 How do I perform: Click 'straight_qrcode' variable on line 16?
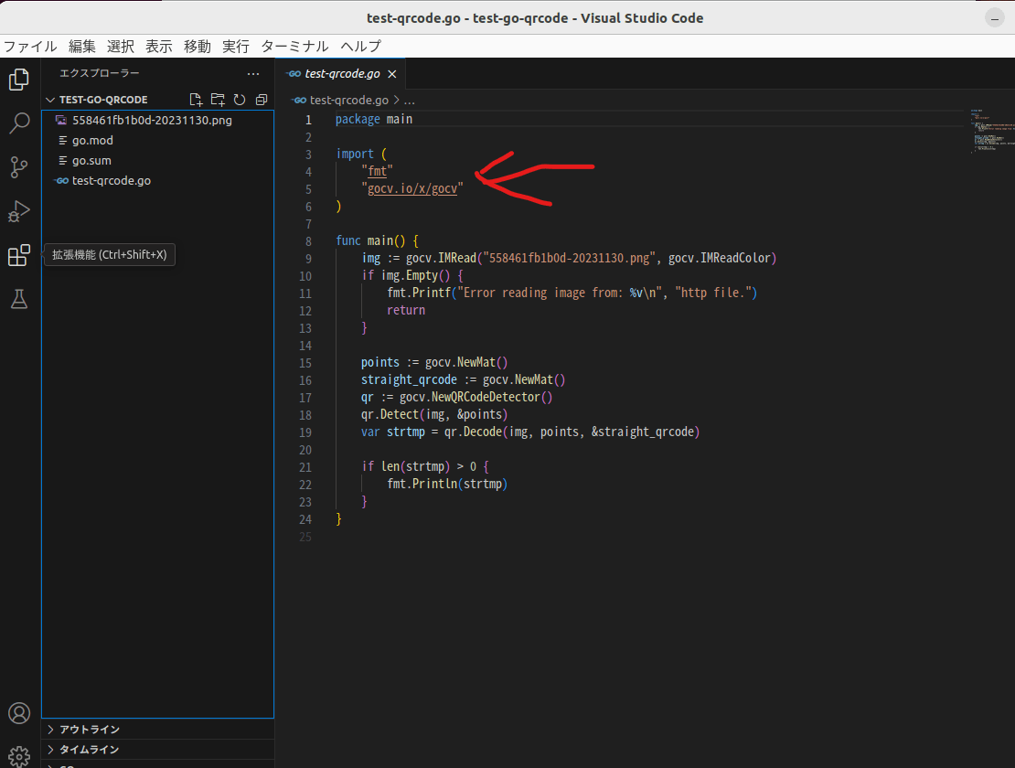tap(409, 380)
